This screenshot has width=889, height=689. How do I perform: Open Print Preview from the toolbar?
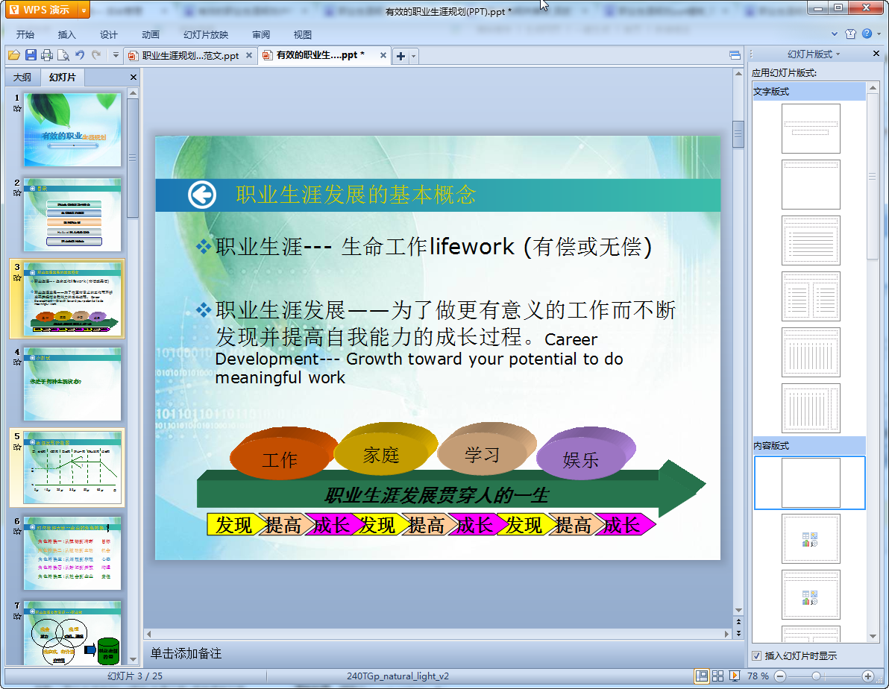point(63,55)
